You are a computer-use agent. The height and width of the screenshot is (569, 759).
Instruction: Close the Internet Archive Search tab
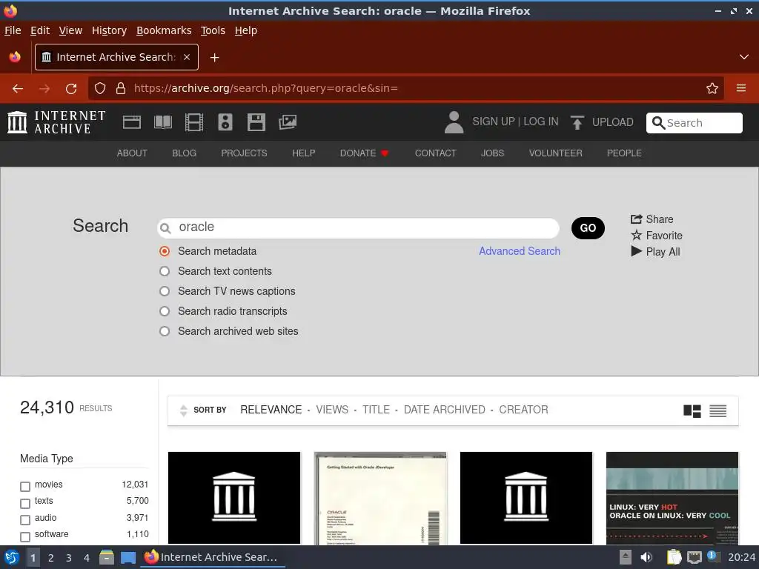coord(187,57)
